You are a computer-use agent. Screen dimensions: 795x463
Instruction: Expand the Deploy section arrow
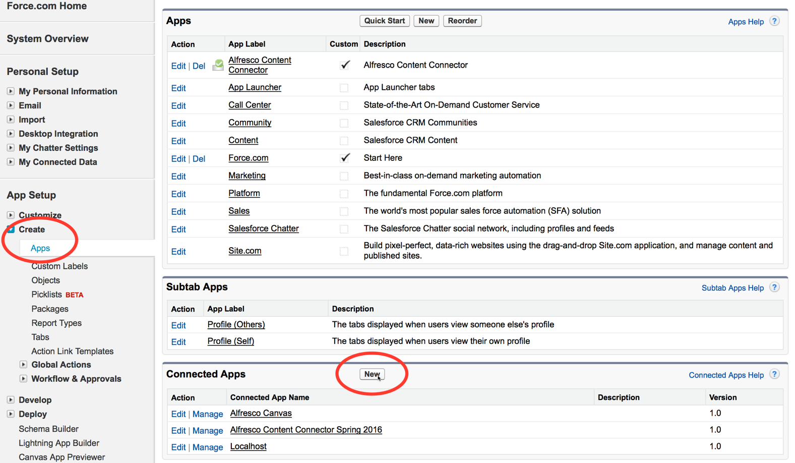[x=11, y=414]
